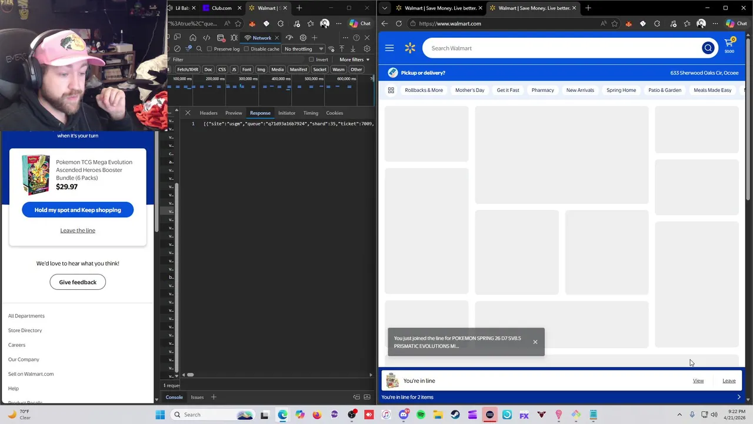The image size is (753, 424).
Task: Open DevTools Console panel icon
Action: (x=221, y=38)
